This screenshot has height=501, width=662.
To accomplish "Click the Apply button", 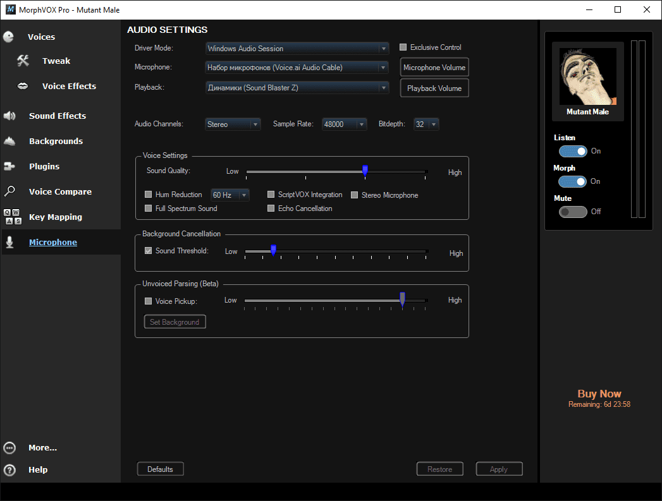I will coord(499,469).
